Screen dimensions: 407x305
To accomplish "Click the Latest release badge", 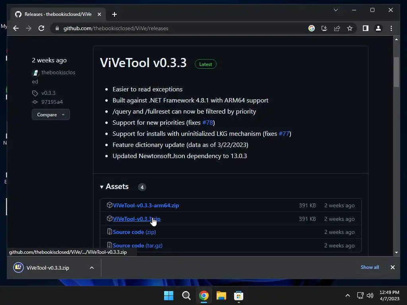I will [205, 64].
